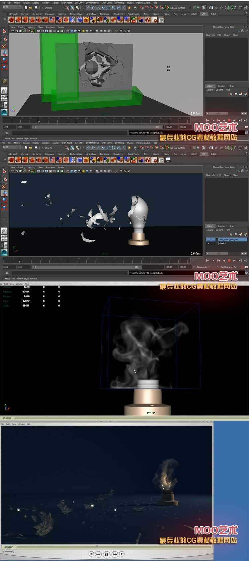Open Pipeline Cache menu in bulb-scene Maya window

pos(143,143)
